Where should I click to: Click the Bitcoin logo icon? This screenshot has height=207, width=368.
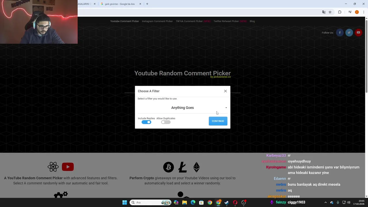[168, 167]
